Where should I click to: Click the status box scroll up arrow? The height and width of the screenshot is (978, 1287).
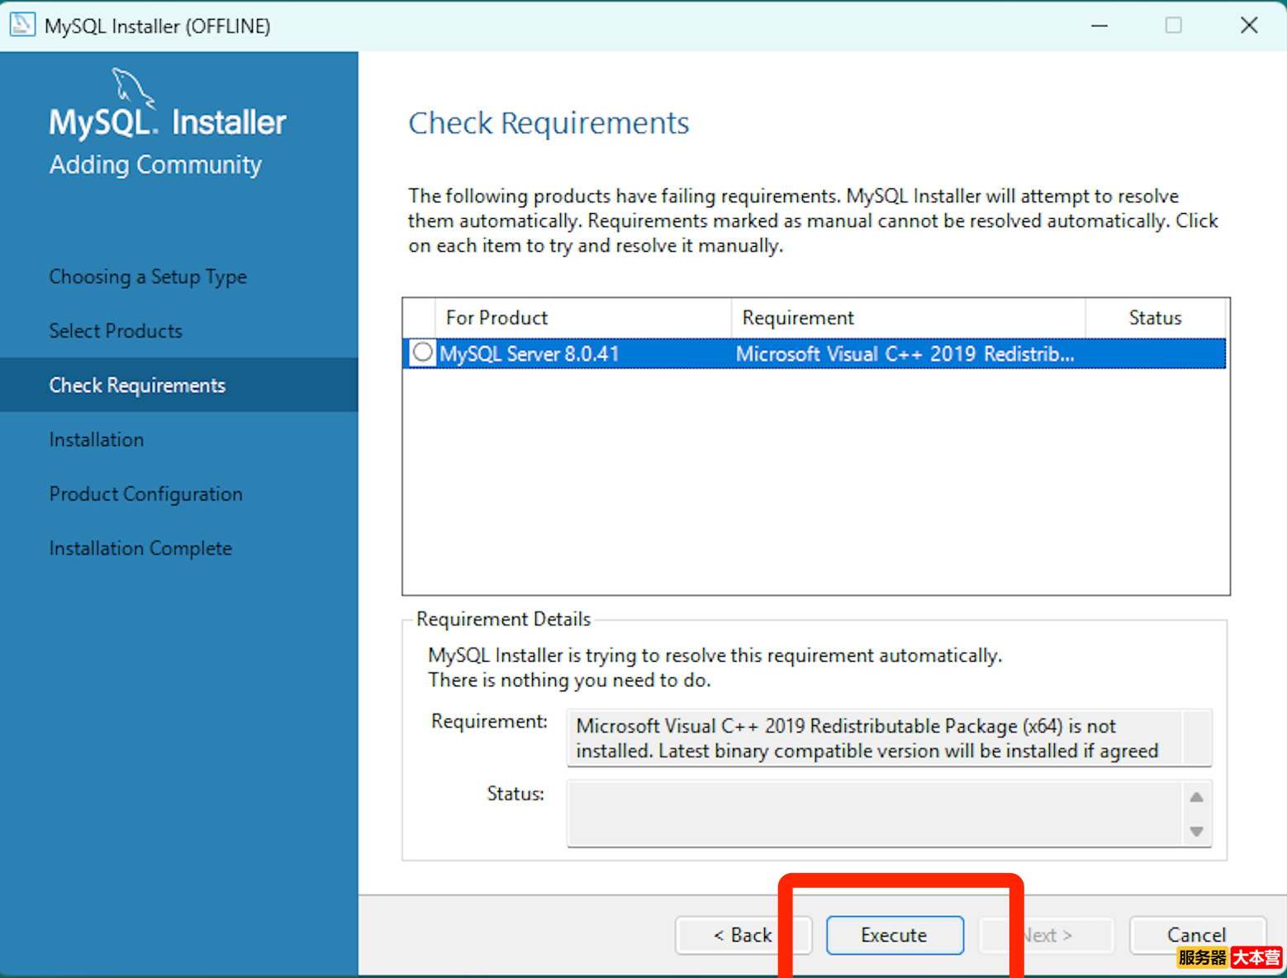[1196, 797]
